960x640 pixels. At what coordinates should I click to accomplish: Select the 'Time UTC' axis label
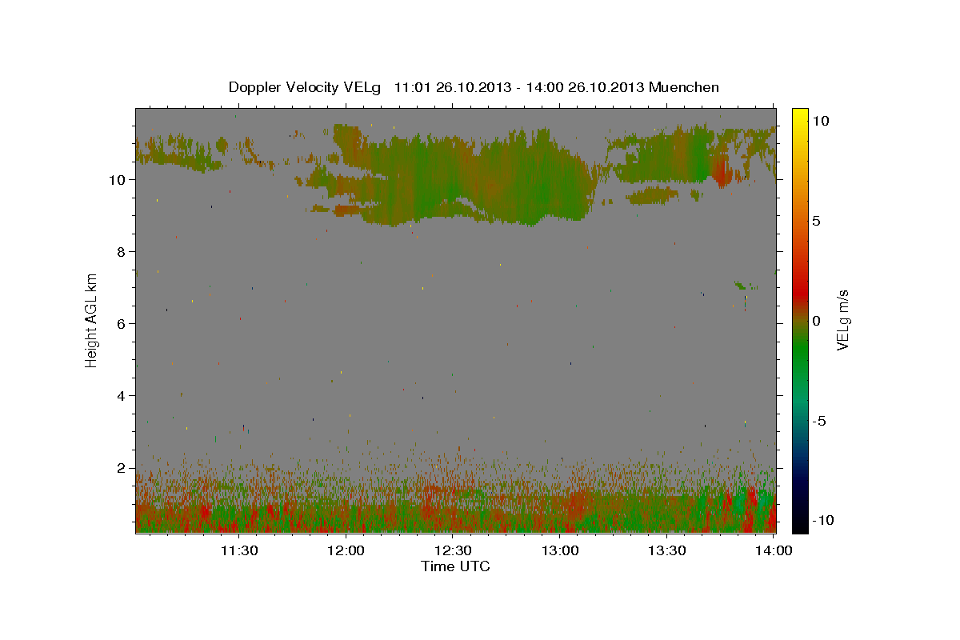click(455, 566)
